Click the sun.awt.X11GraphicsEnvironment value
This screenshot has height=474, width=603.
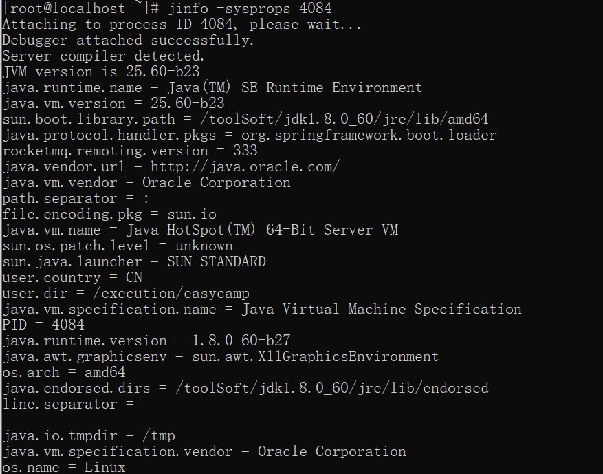pyautogui.click(x=316, y=356)
